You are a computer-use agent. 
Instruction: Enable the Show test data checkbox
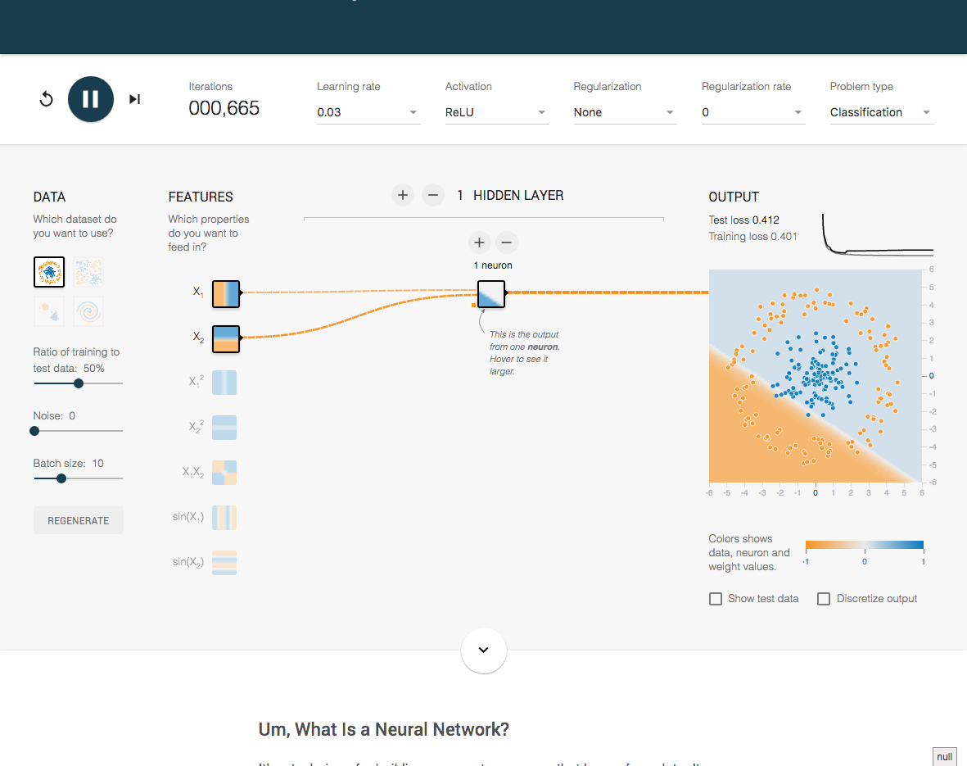pos(716,599)
